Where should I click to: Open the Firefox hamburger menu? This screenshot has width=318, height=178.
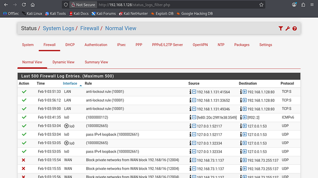point(312,5)
